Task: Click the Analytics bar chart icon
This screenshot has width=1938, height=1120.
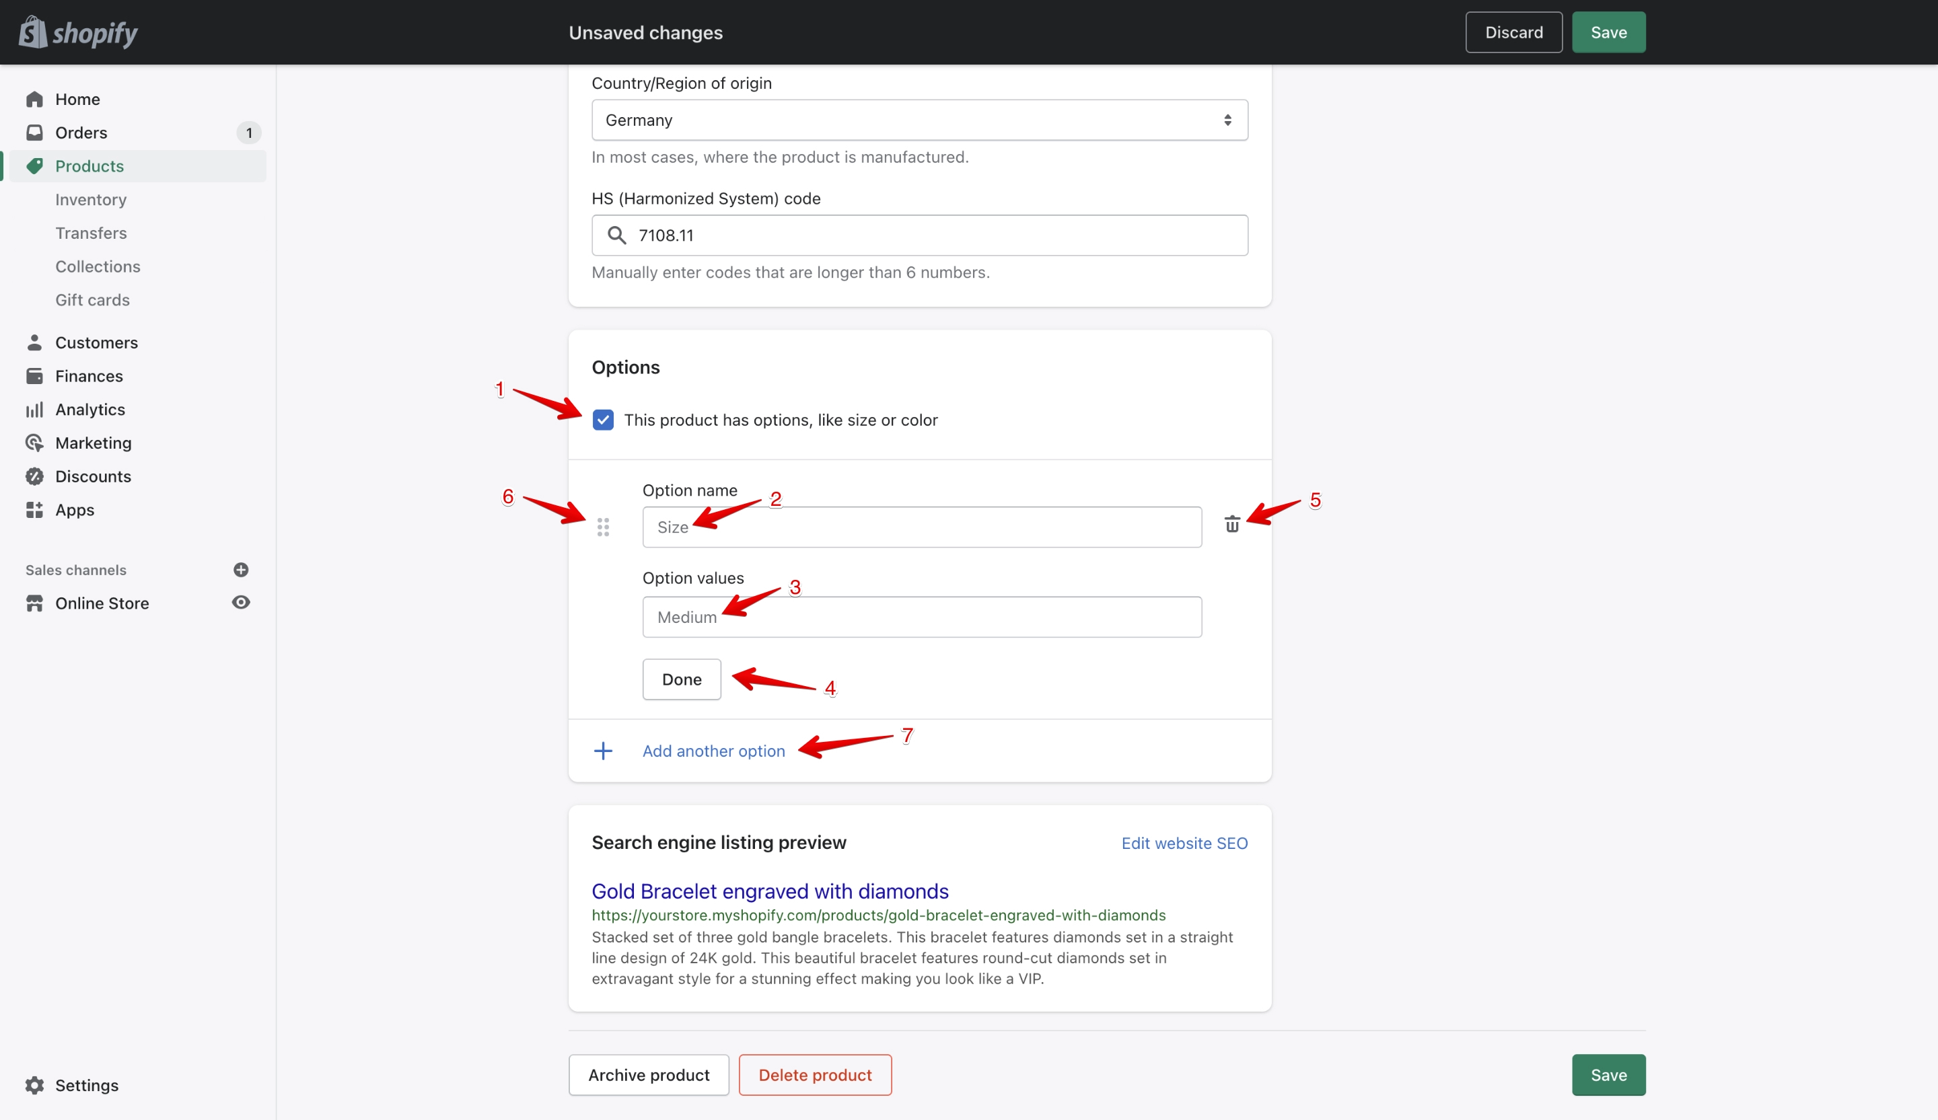Action: click(34, 410)
